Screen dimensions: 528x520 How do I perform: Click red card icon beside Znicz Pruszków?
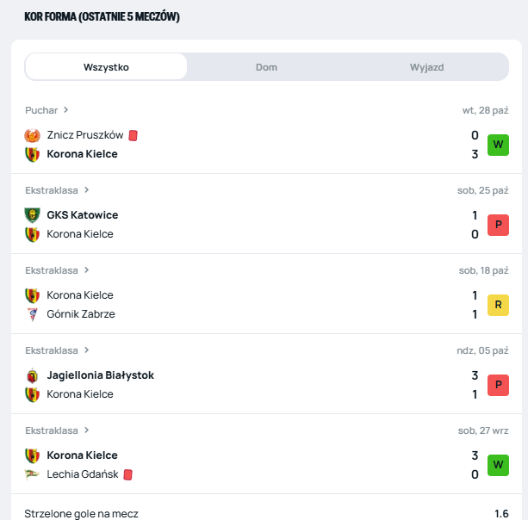click(134, 135)
